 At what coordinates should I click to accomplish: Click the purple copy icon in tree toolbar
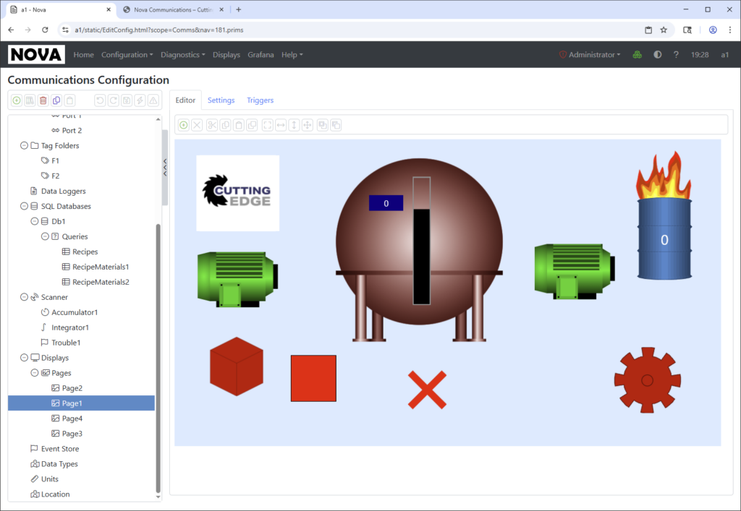(x=56, y=100)
